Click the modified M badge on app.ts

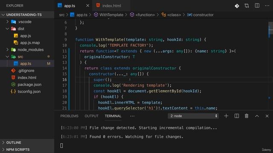(49, 64)
